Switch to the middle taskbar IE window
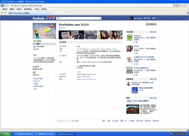This screenshot has height=136, width=189. pyautogui.click(x=45, y=134)
